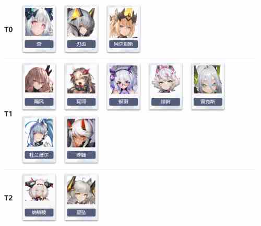Select the T0 gray-haired character with yellow horn
261x226 pixels.
pyautogui.click(x=81, y=22)
